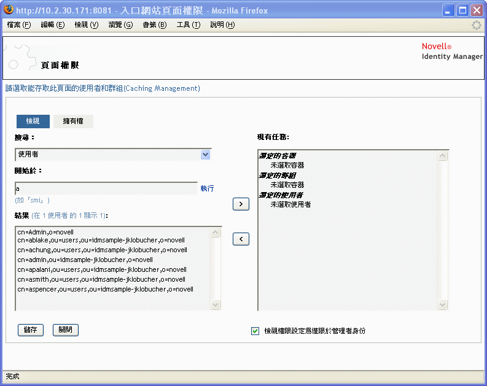487x386 pixels.
Task: Click 未選取容器 under first container heading
Action: [287, 165]
